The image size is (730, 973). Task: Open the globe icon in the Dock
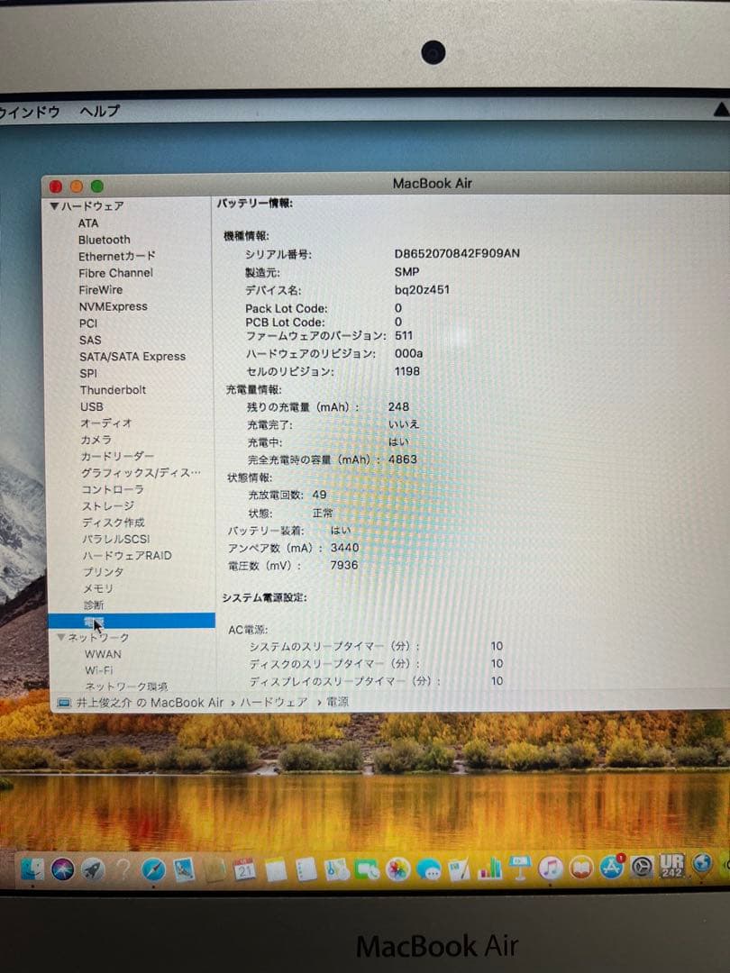[702, 864]
